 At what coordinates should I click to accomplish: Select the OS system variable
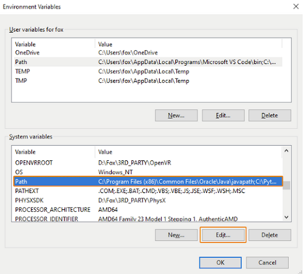148,172
